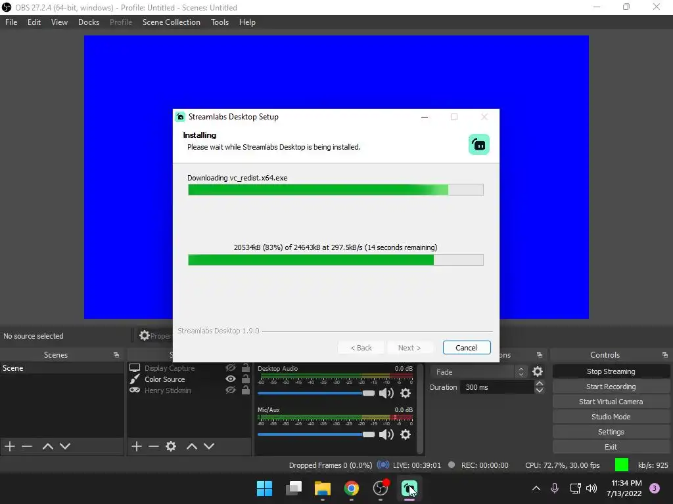
Task: Click Streamlabs taskbar icon
Action: [x=409, y=488]
